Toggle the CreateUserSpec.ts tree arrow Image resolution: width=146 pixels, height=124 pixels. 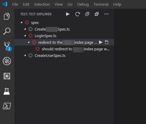[x=25, y=55]
